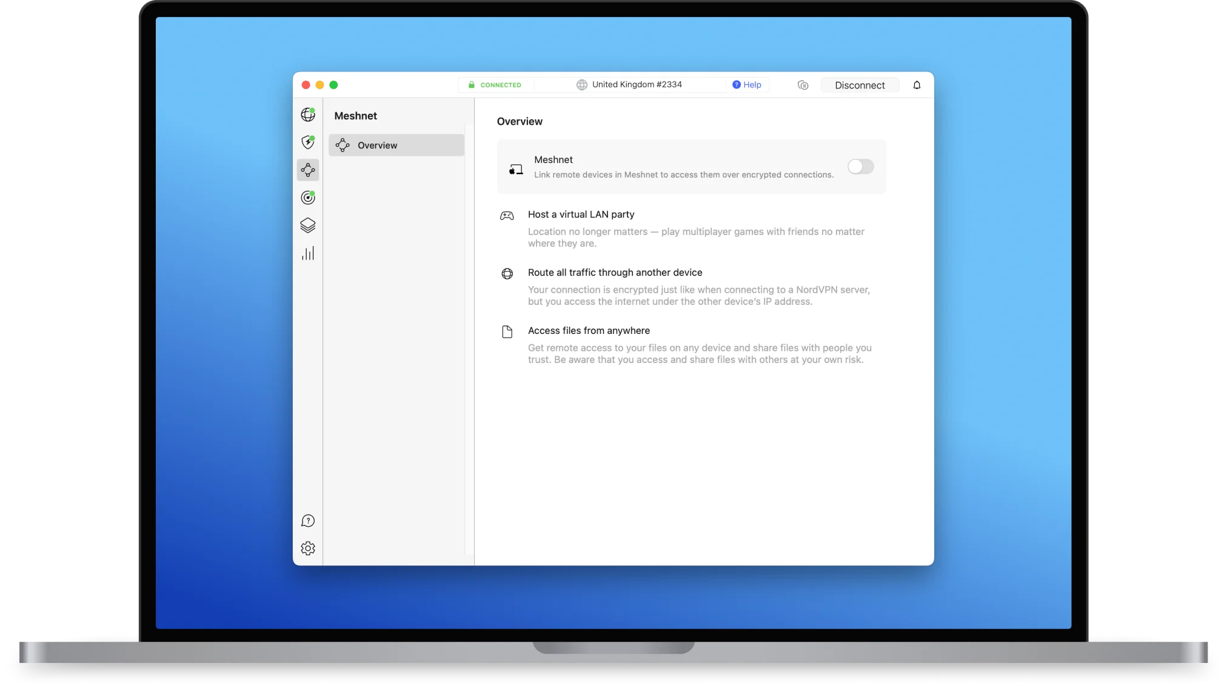Click Route all traffic through another device
1227x686 pixels.
(x=615, y=273)
